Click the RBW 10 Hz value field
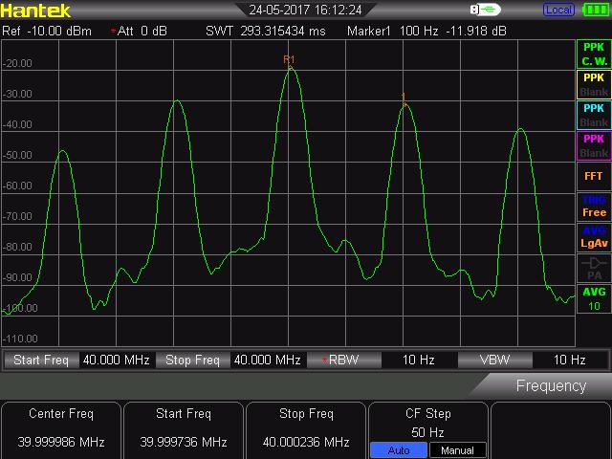 417,361
